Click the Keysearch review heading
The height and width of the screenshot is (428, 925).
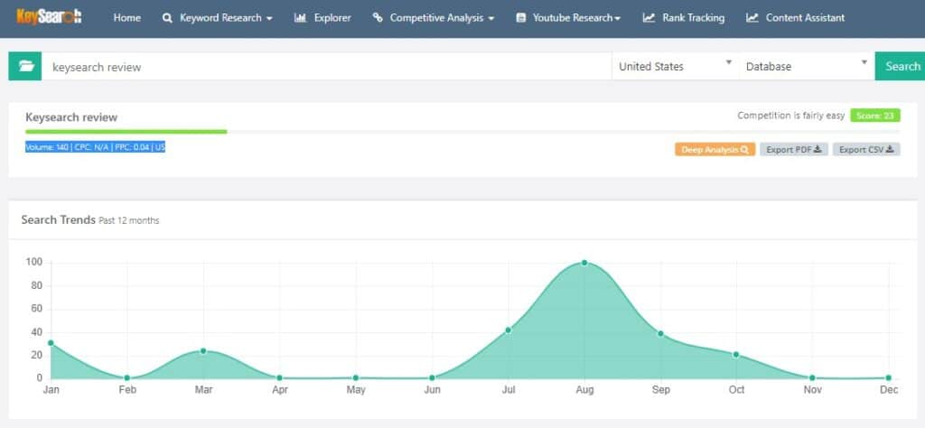[71, 117]
